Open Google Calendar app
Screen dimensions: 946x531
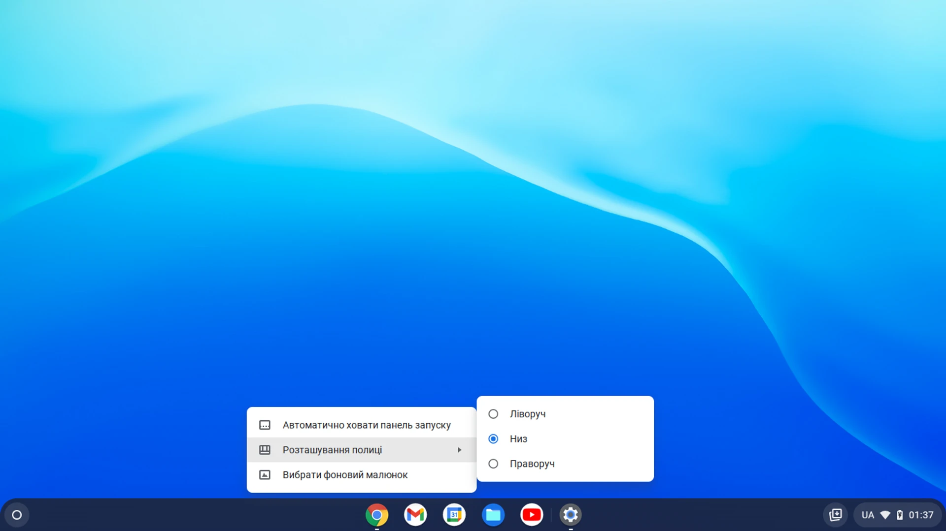tap(454, 514)
